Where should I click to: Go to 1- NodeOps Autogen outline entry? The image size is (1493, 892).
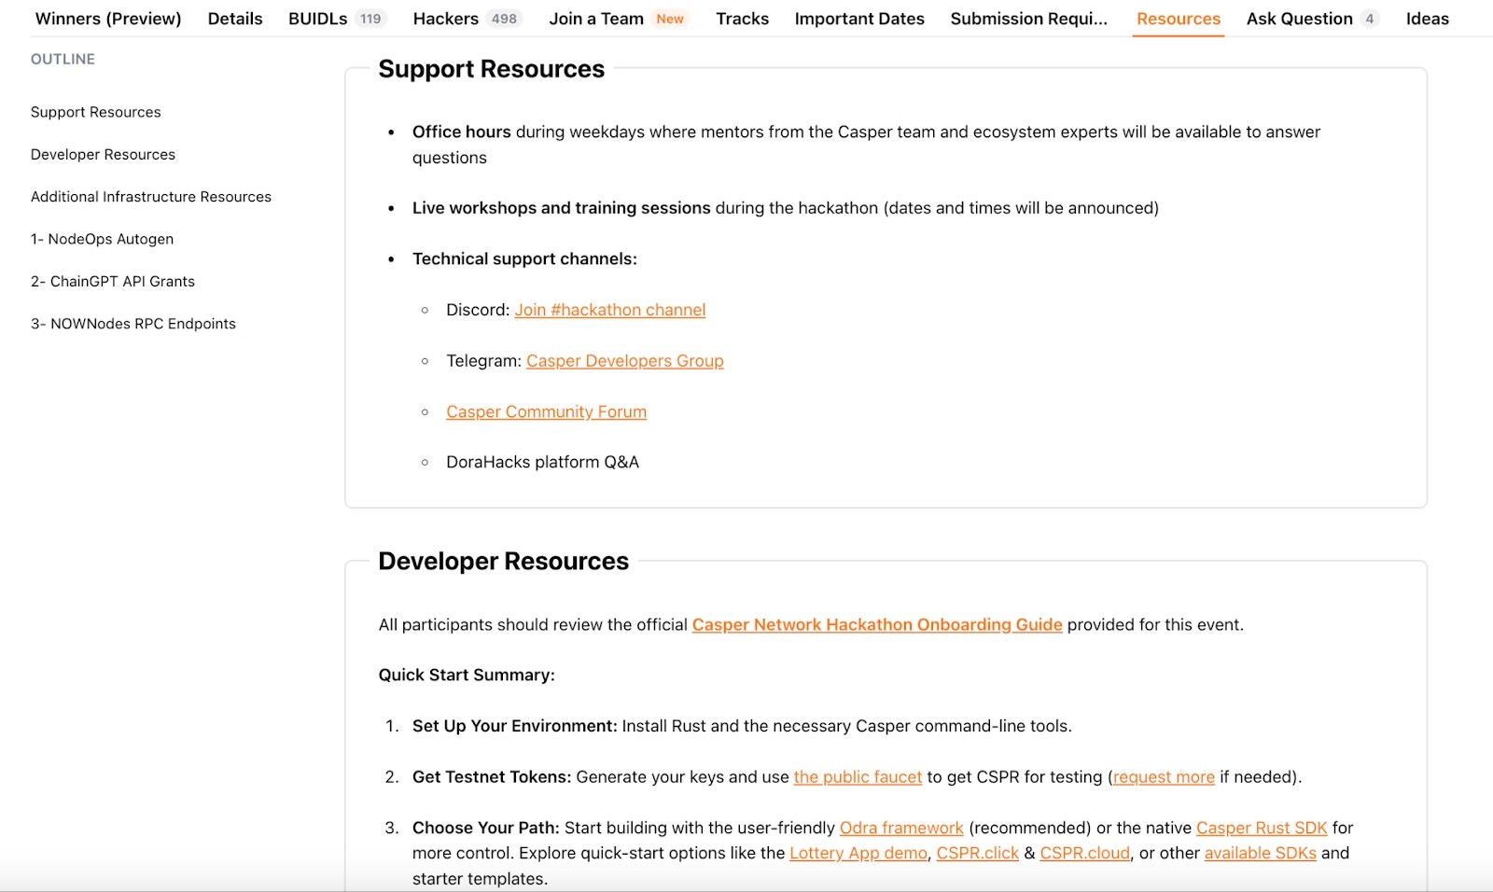pyautogui.click(x=102, y=239)
